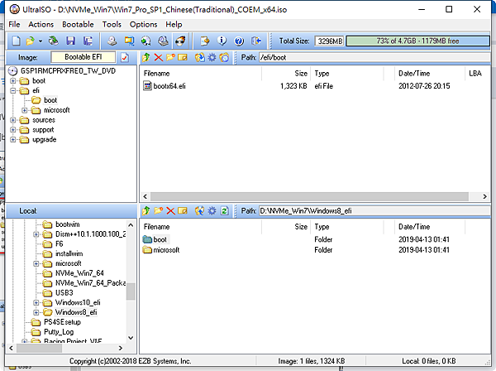Open the Help menu

[174, 24]
